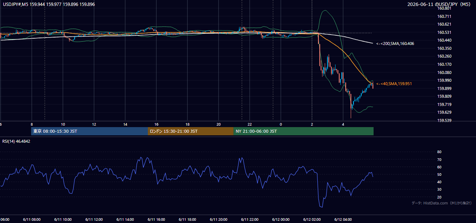Click the 6/11 12:00 date label
This screenshot has width=476, height=223.
(94, 220)
